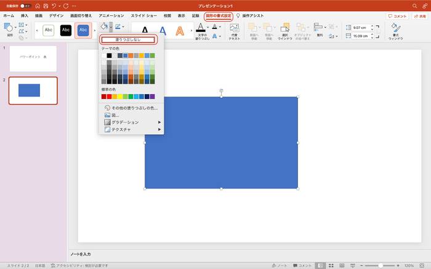Toggle the AutoSave switch in title bar
This screenshot has height=269, width=431.
pos(25,6)
